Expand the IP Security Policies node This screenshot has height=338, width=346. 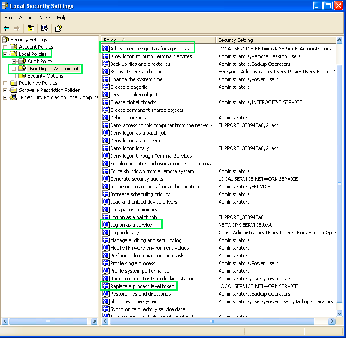(x=5, y=97)
